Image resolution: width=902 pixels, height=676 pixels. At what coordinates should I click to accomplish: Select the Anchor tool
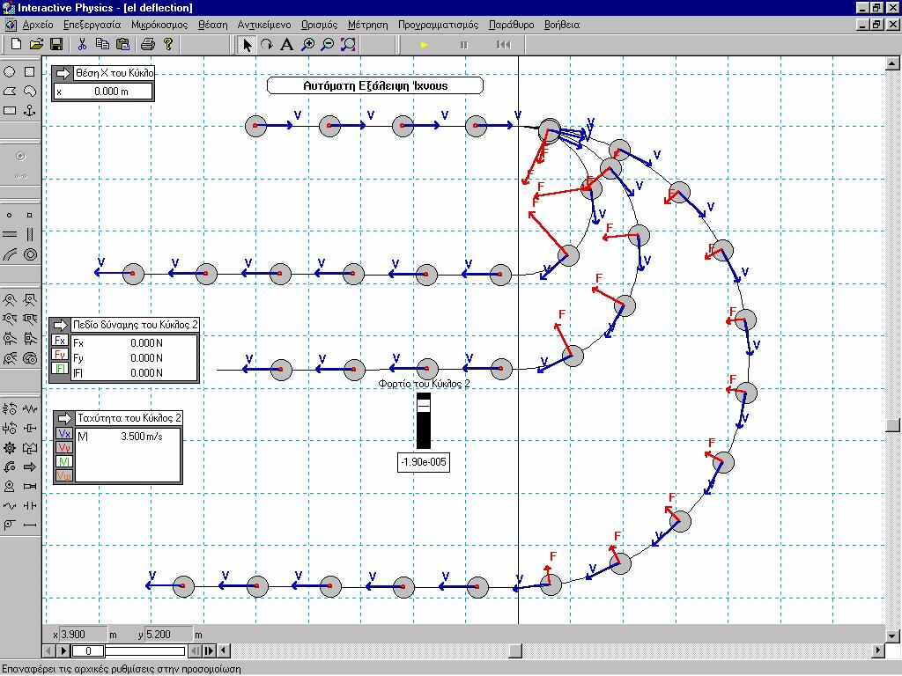click(29, 110)
